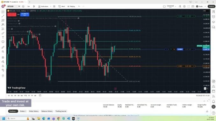Screen dimensions: 216x121
Task: Open the calendar panel icon
Action: pos(213,91)
